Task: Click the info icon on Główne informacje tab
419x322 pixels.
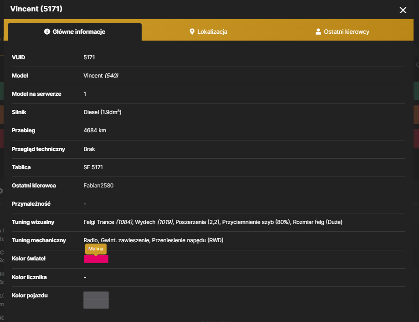Action: click(x=47, y=31)
